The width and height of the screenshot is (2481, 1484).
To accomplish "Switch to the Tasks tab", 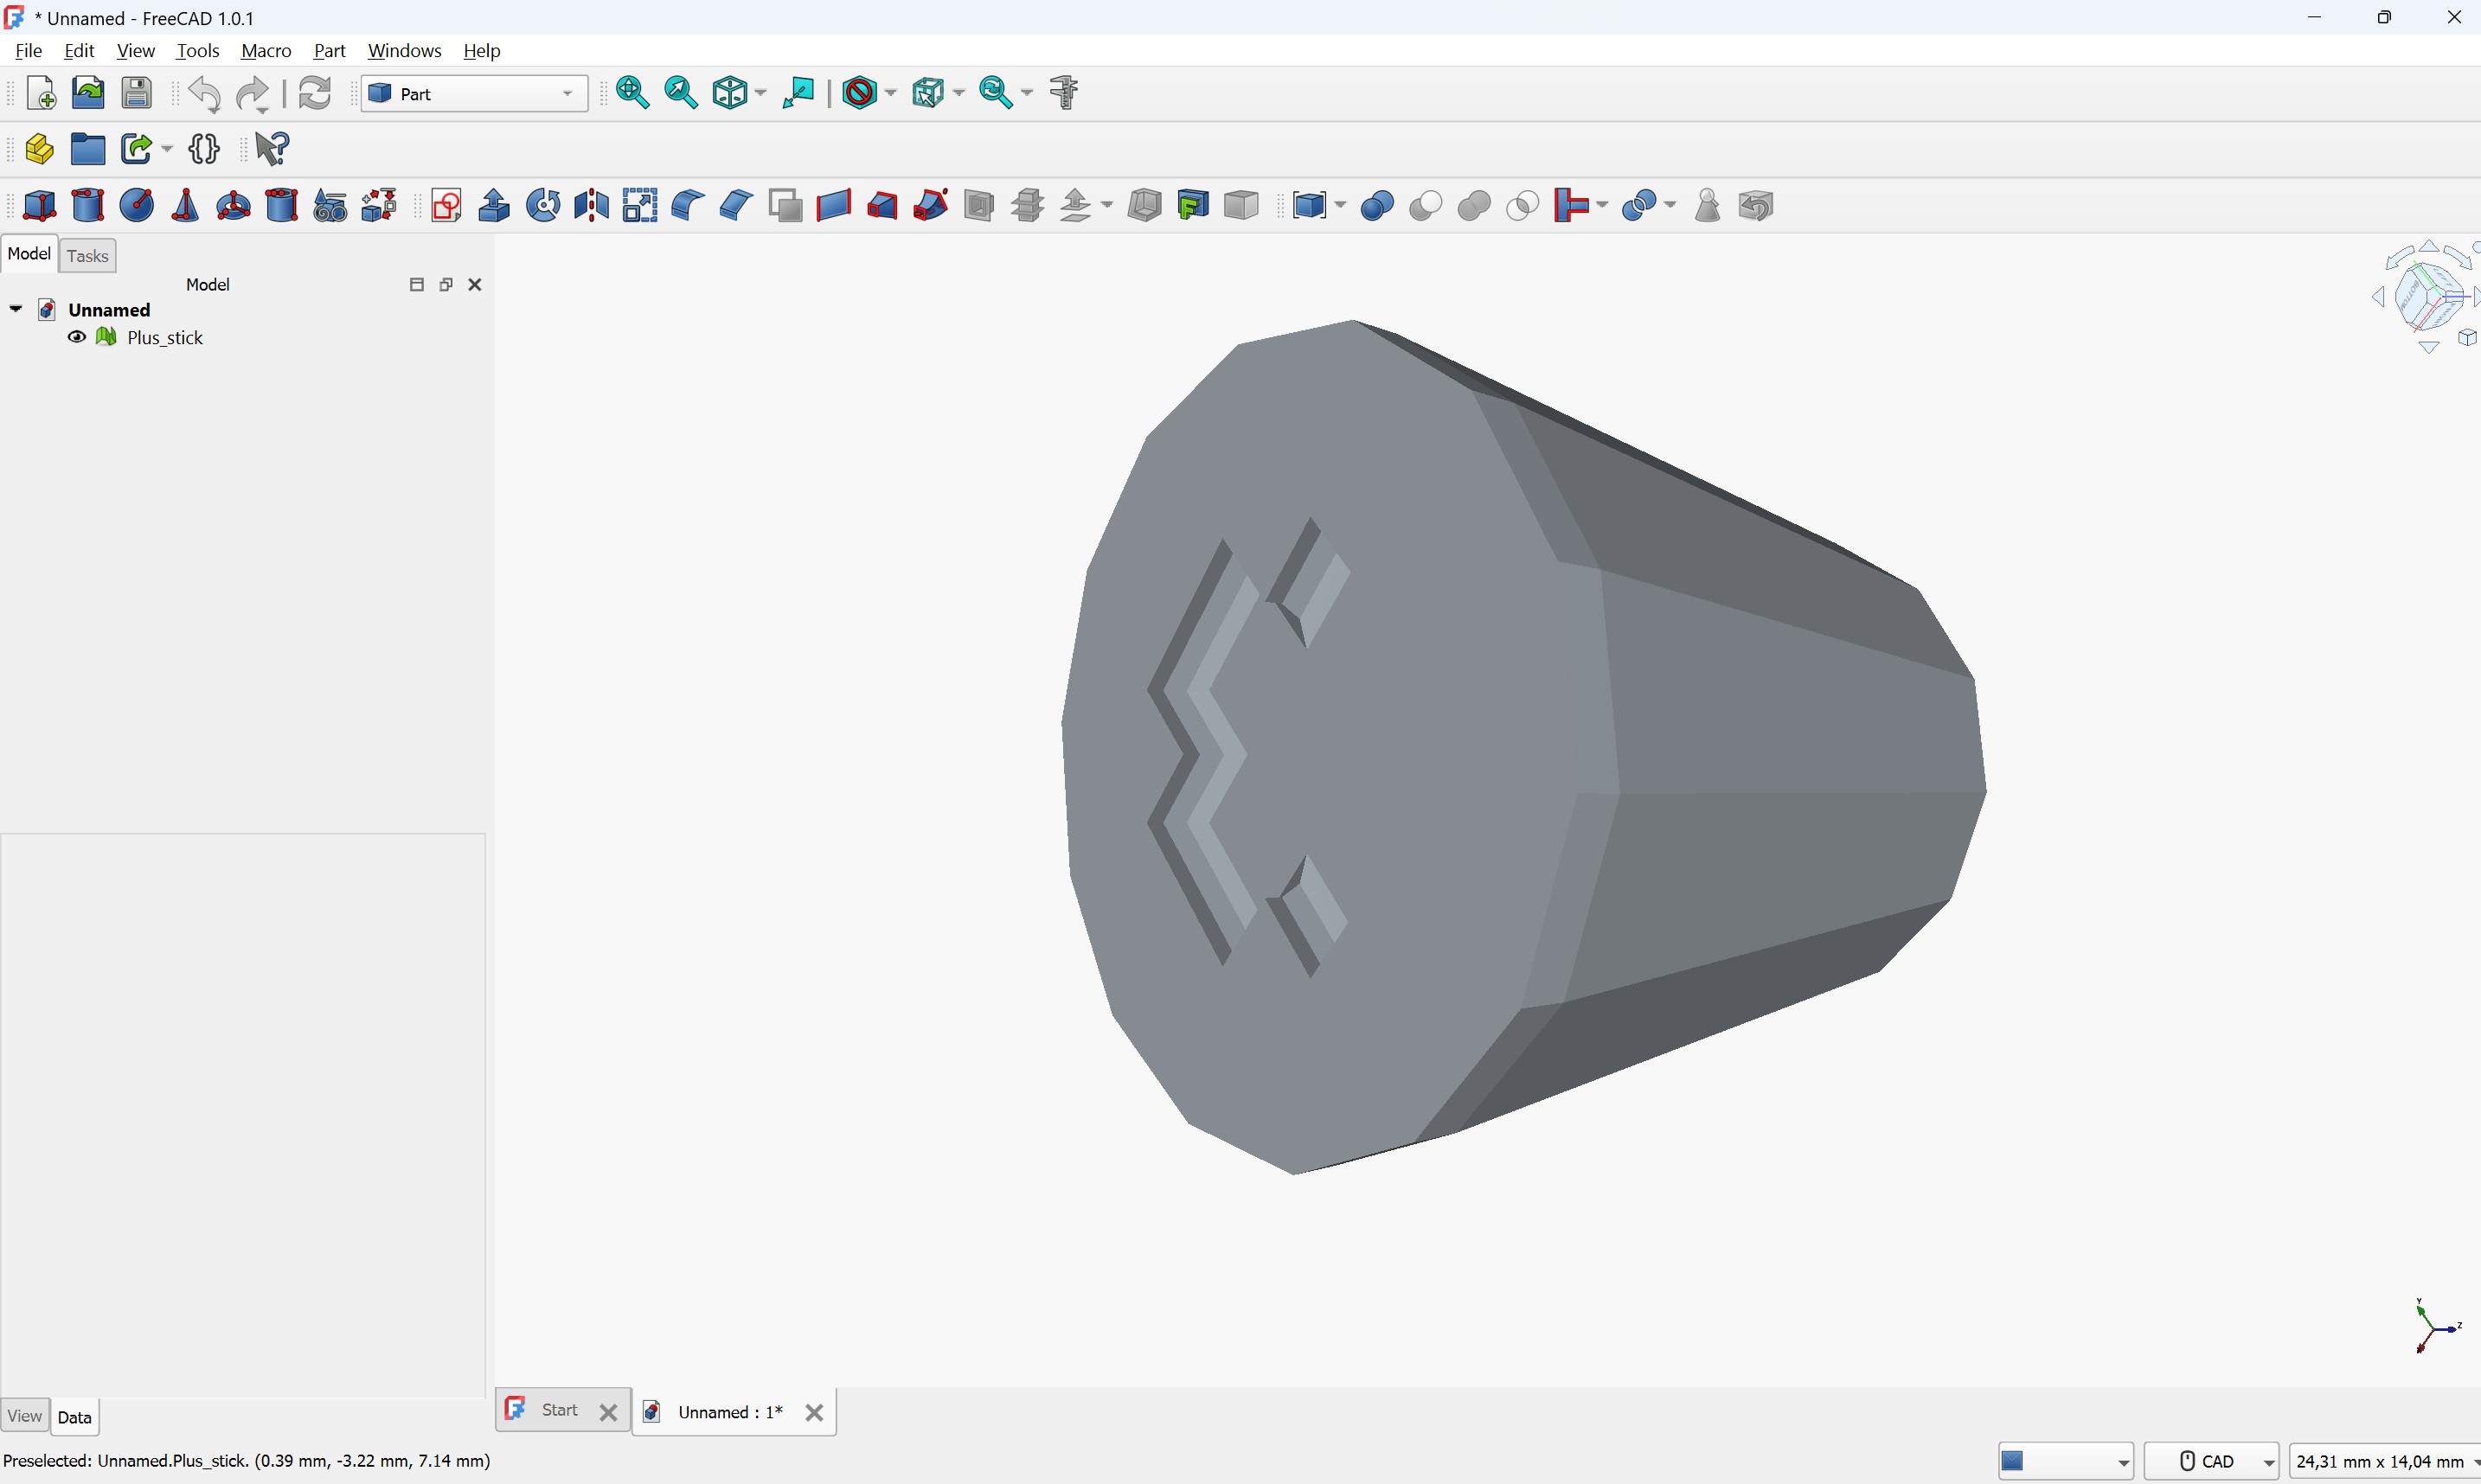I will [x=88, y=256].
